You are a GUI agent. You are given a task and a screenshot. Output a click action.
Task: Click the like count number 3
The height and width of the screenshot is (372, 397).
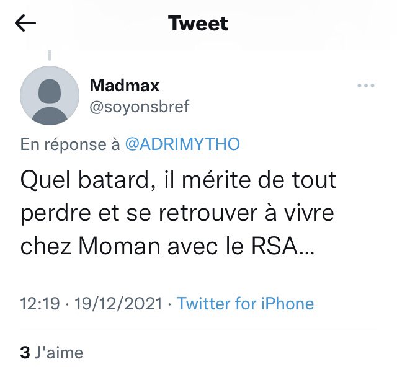[25, 353]
